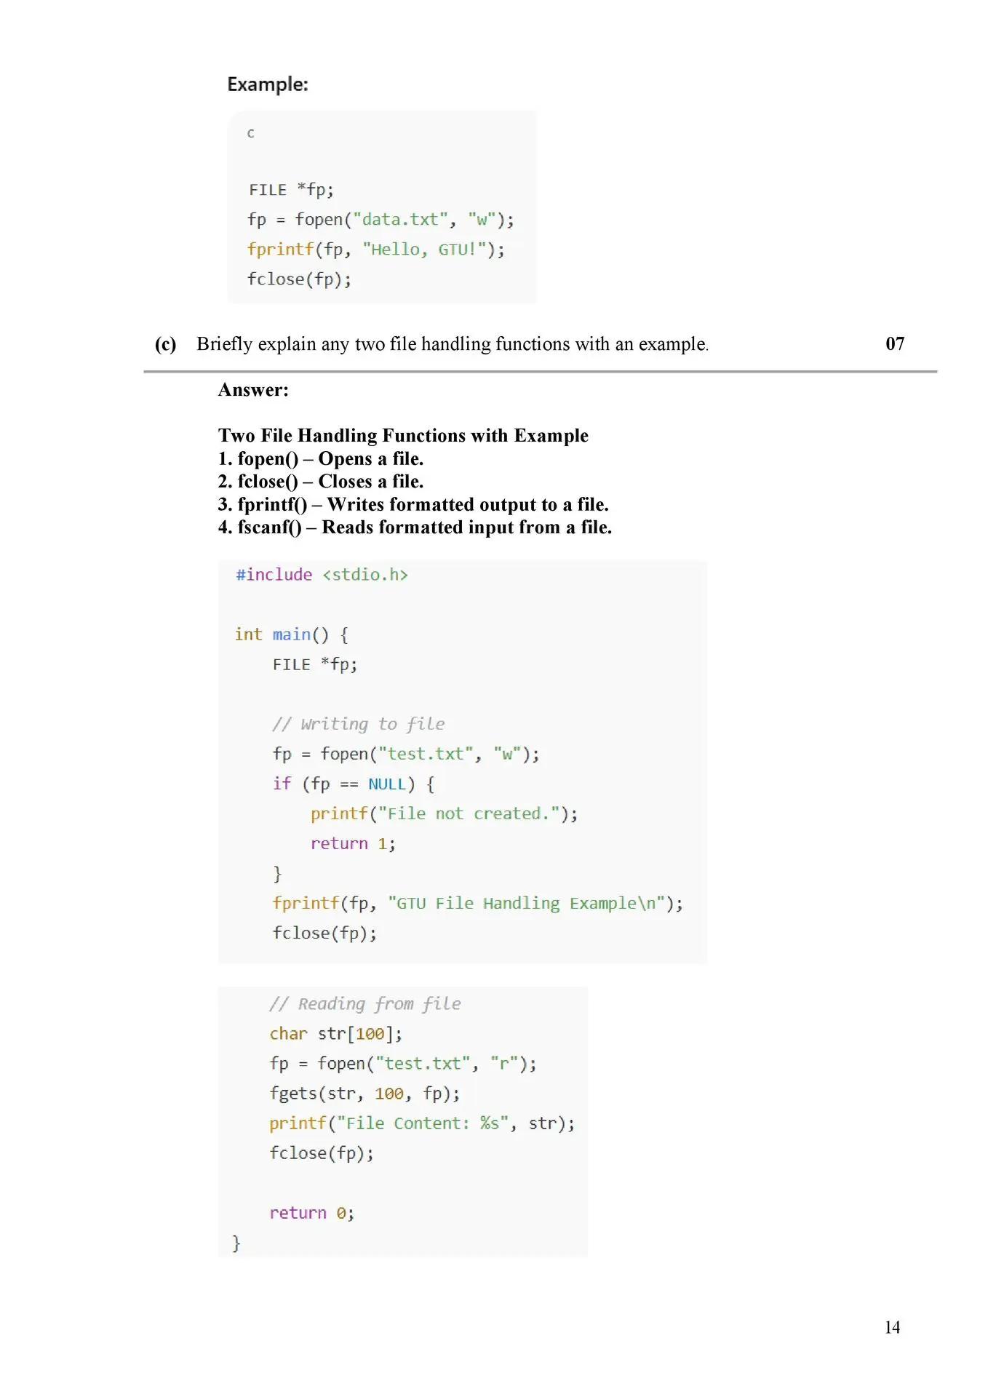Click the fopen("data.txt", "w") code line

[381, 220]
